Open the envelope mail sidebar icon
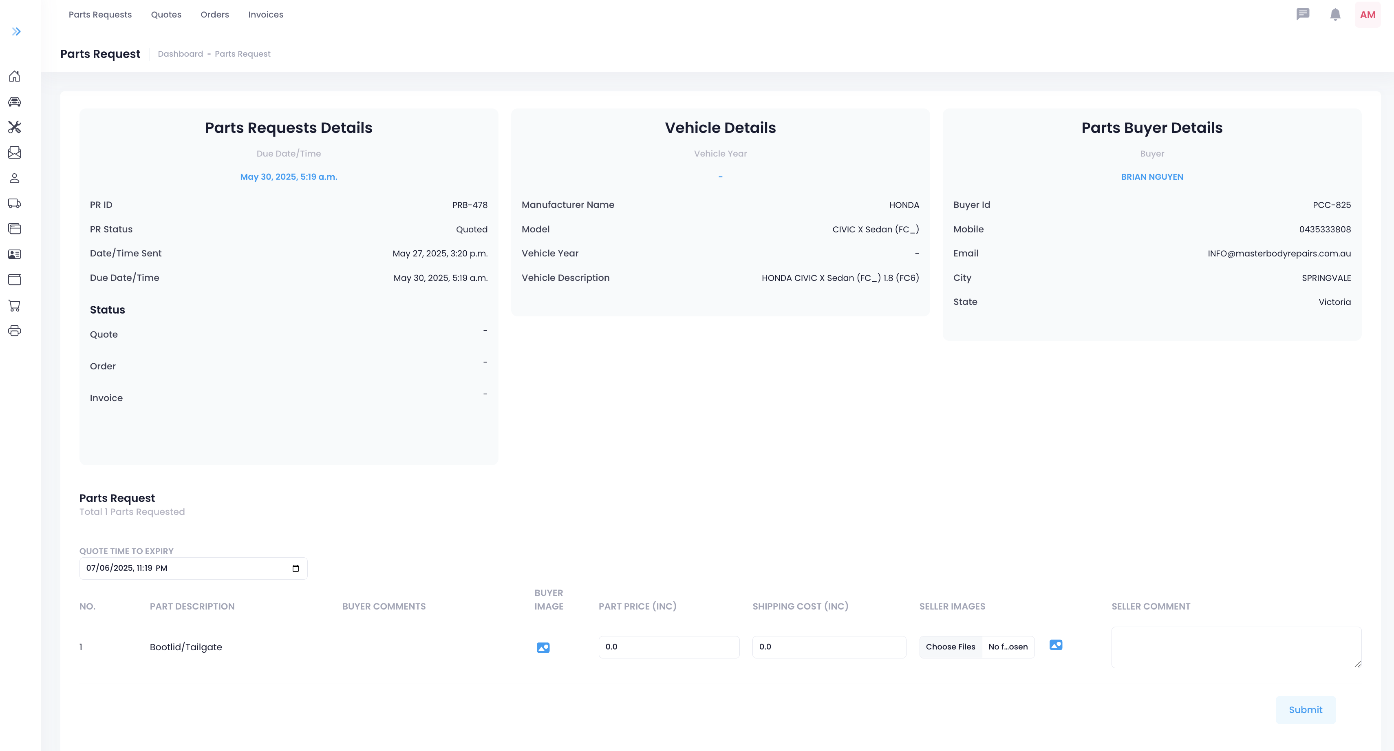 coord(15,153)
